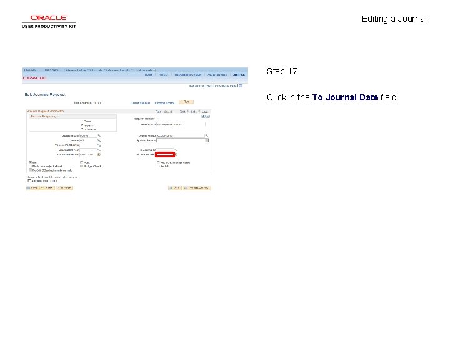
Task: Click the To Journal ID input field
Action: (x=165, y=150)
